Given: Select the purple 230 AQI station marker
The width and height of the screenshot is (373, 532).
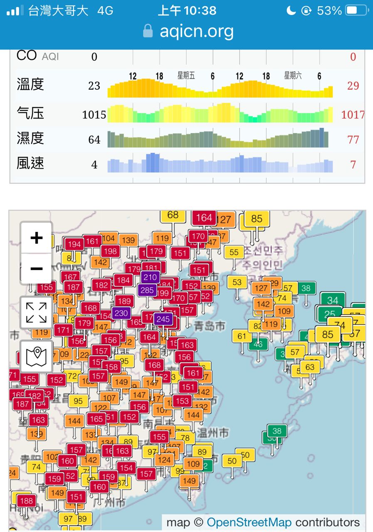Looking at the screenshot, I should pos(121,313).
